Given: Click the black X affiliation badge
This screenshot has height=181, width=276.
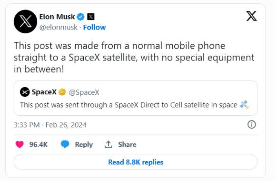Looking at the screenshot, I should [90, 17].
